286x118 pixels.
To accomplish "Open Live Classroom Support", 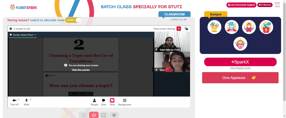I will (241, 5).
